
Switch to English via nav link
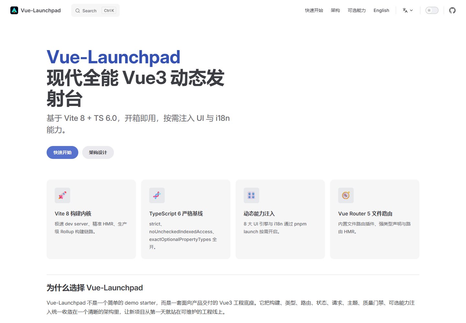pyautogui.click(x=381, y=10)
